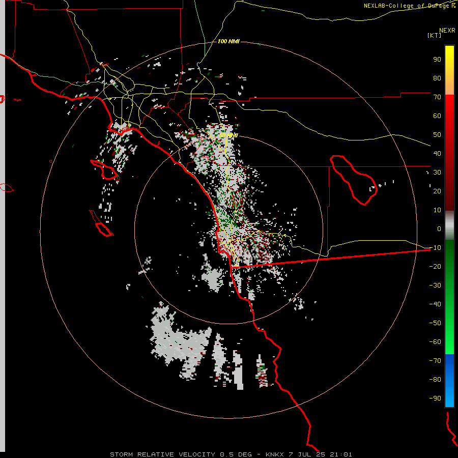Click the -90 value on velocity scale
This screenshot has width=458, height=458.
point(435,398)
